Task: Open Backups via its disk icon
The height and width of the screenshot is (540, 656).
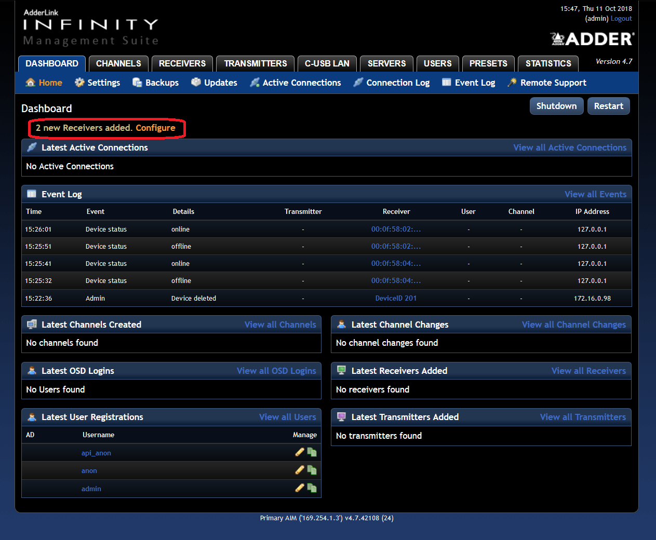Action: pos(138,83)
